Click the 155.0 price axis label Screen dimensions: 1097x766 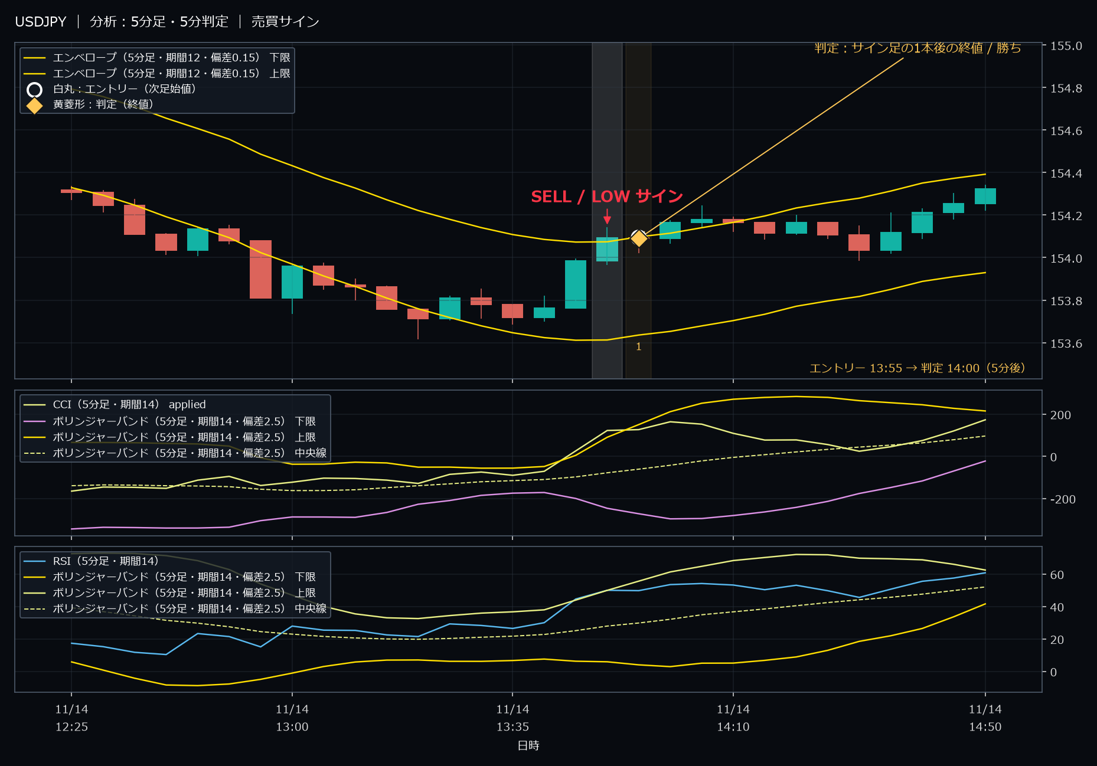click(1066, 46)
